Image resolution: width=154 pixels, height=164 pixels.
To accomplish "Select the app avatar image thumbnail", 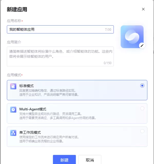I will point(132,37).
